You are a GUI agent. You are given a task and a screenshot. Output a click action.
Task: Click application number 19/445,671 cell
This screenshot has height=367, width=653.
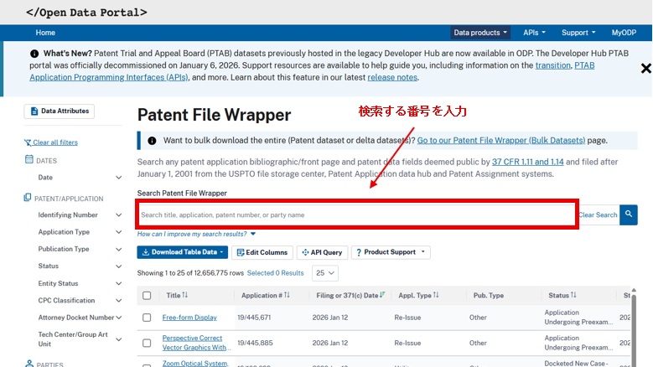(x=254, y=318)
